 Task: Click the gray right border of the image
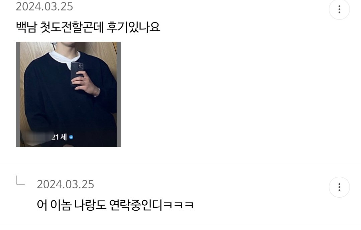coord(119,94)
